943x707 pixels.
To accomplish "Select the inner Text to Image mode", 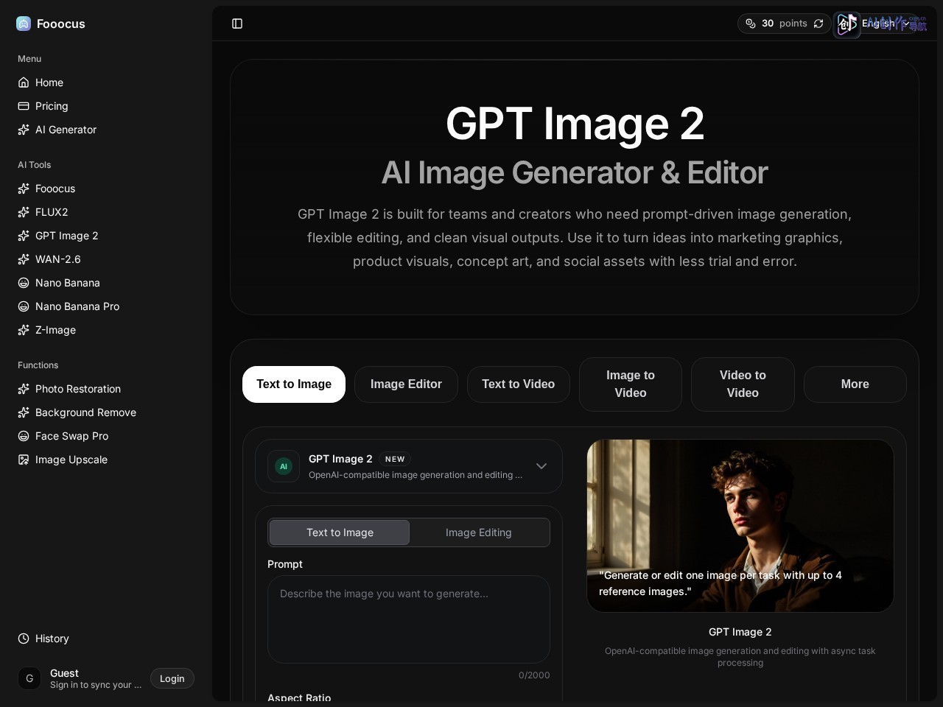I will (340, 532).
